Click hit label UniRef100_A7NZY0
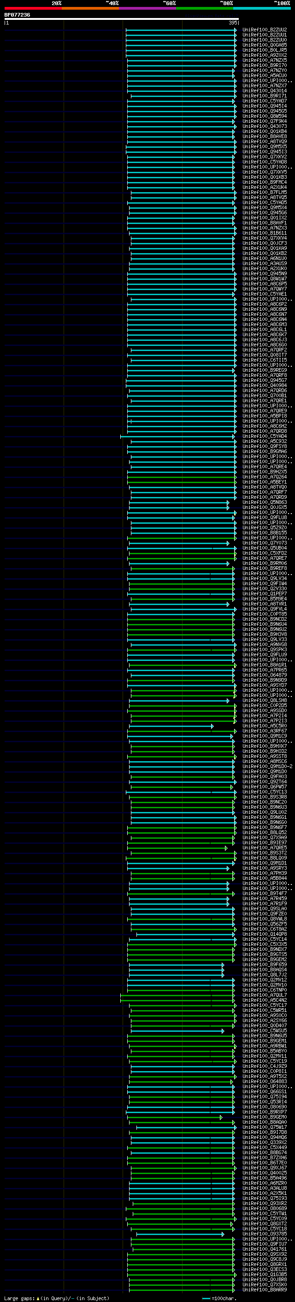Image resolution: width=295 pixels, height=1302 pixels. pos(265,70)
